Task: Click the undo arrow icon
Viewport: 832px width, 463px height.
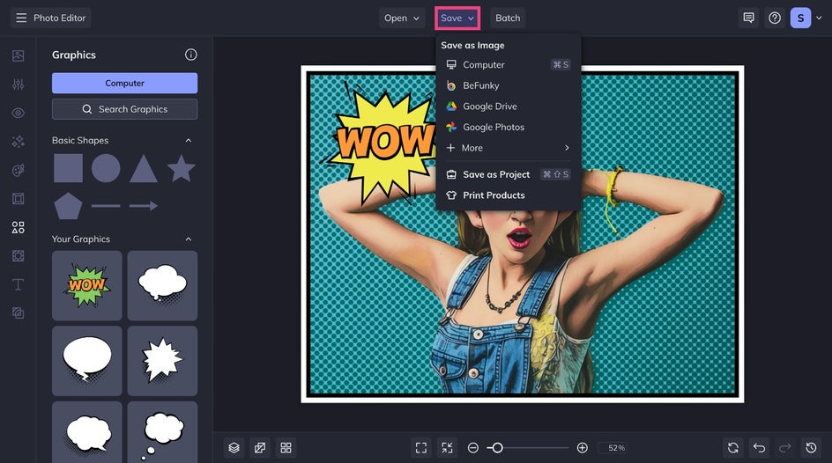Action: click(759, 448)
